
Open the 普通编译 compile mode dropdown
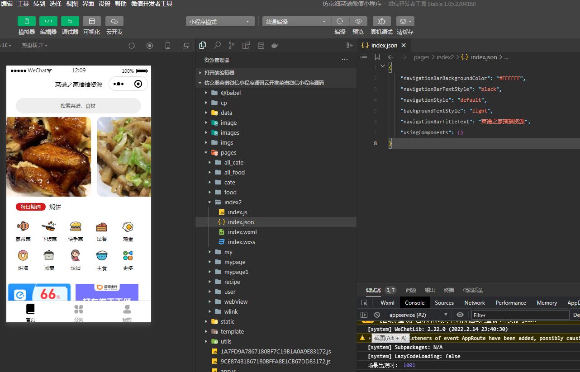click(x=296, y=21)
